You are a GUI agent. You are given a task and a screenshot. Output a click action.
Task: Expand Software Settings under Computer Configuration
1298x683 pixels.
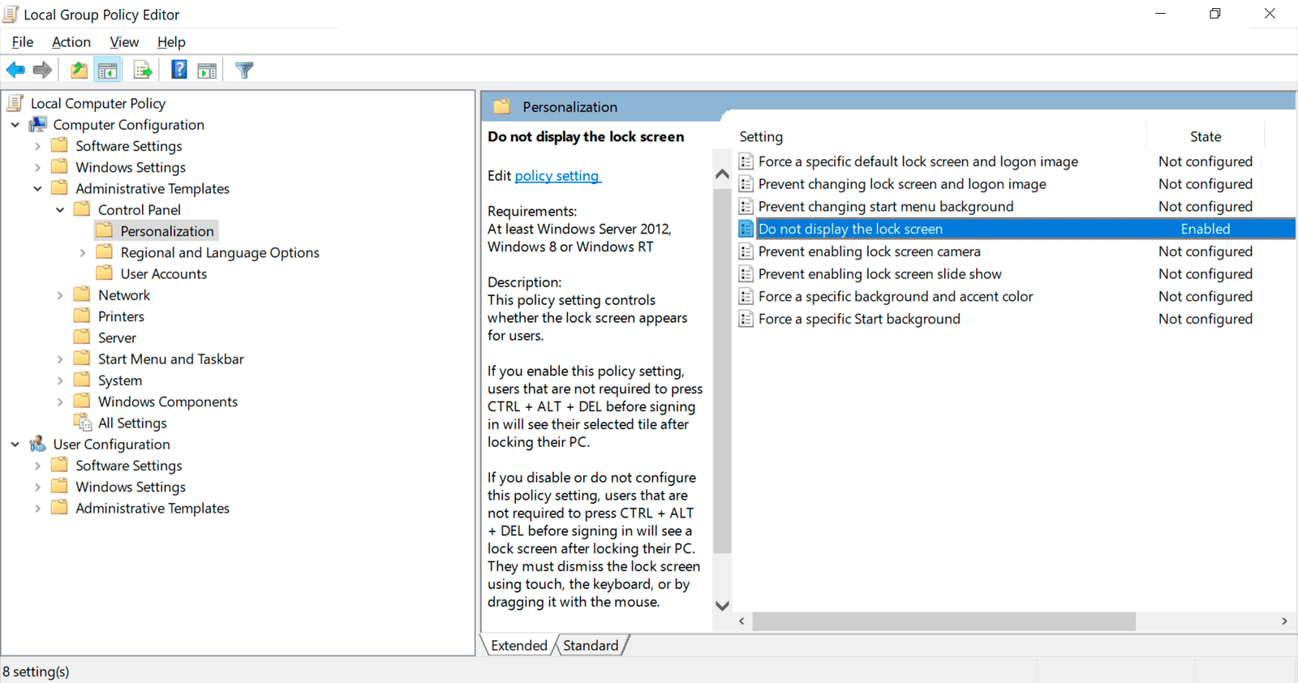37,146
